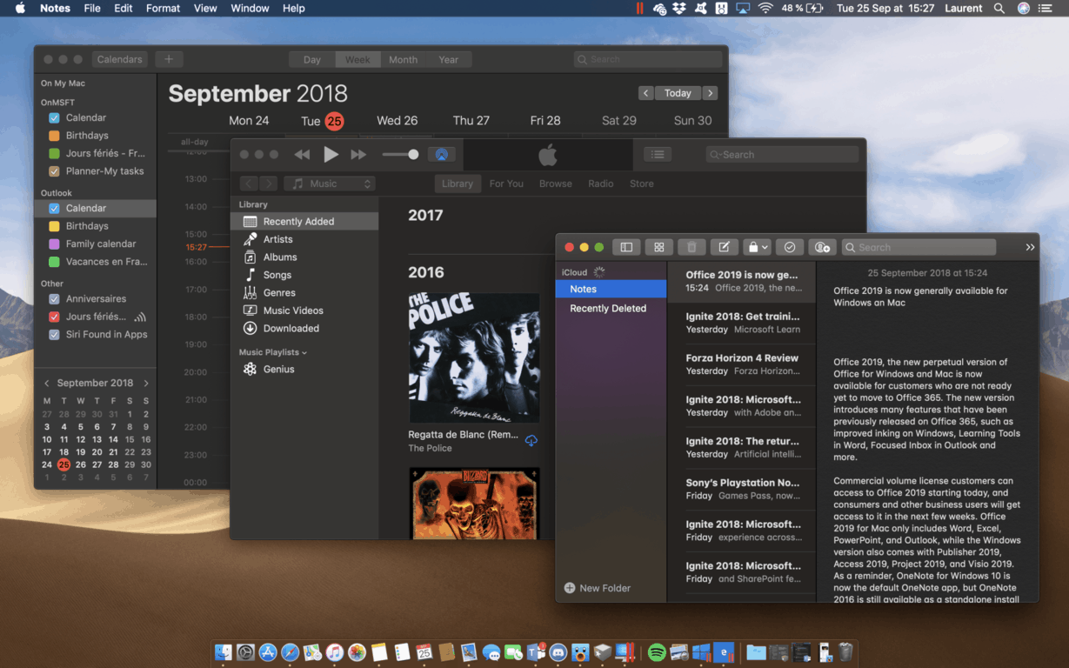
Task: Click the Spotlight search icon in menu bar
Action: (x=999, y=8)
